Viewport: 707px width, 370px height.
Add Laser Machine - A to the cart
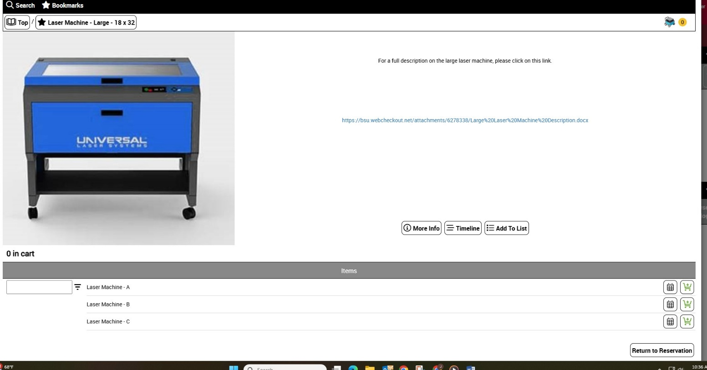[x=687, y=287]
